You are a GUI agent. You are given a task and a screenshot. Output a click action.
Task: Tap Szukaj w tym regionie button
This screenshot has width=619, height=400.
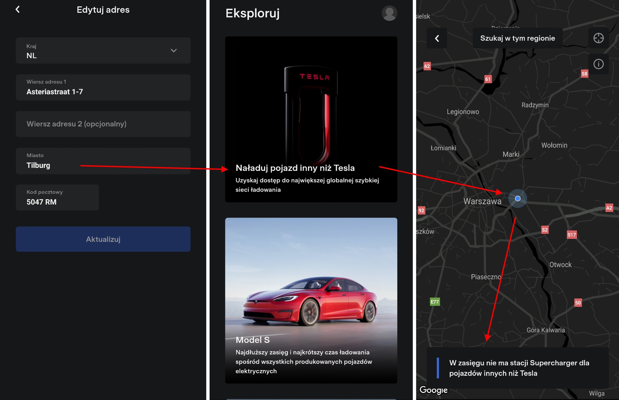517,38
